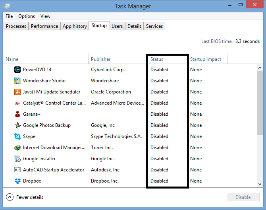Viewport: 266px width, 210px height.
Task: Click the 3.3 seconds BIOS time value
Action: tap(247, 41)
